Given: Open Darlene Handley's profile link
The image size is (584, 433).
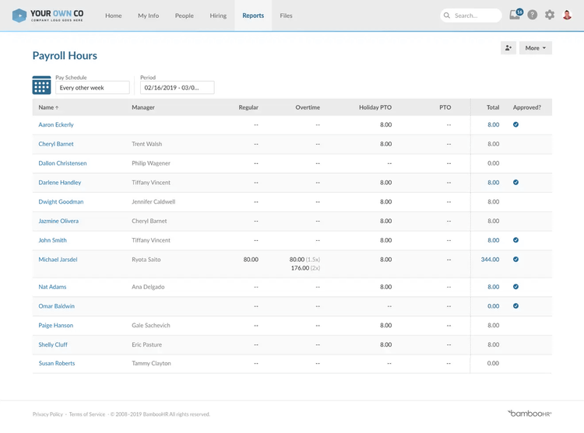Looking at the screenshot, I should (60, 183).
